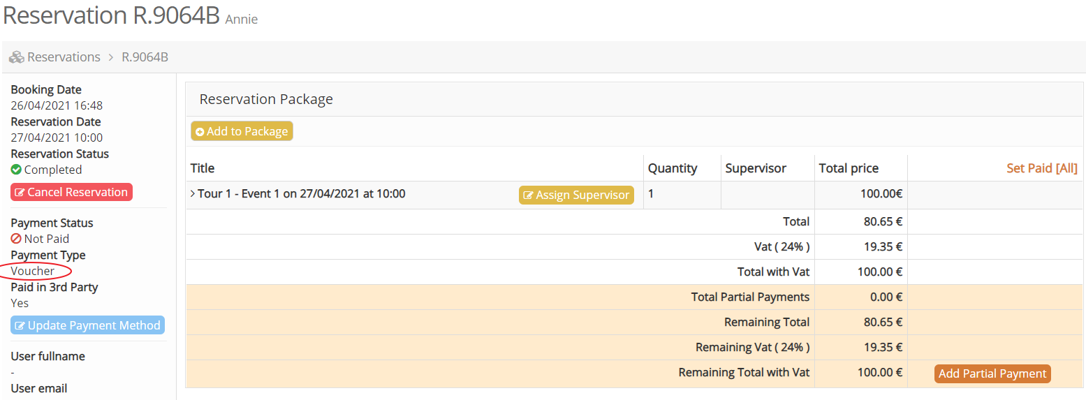Click the Set Paid [All] link
1086x400 pixels.
coord(1041,168)
